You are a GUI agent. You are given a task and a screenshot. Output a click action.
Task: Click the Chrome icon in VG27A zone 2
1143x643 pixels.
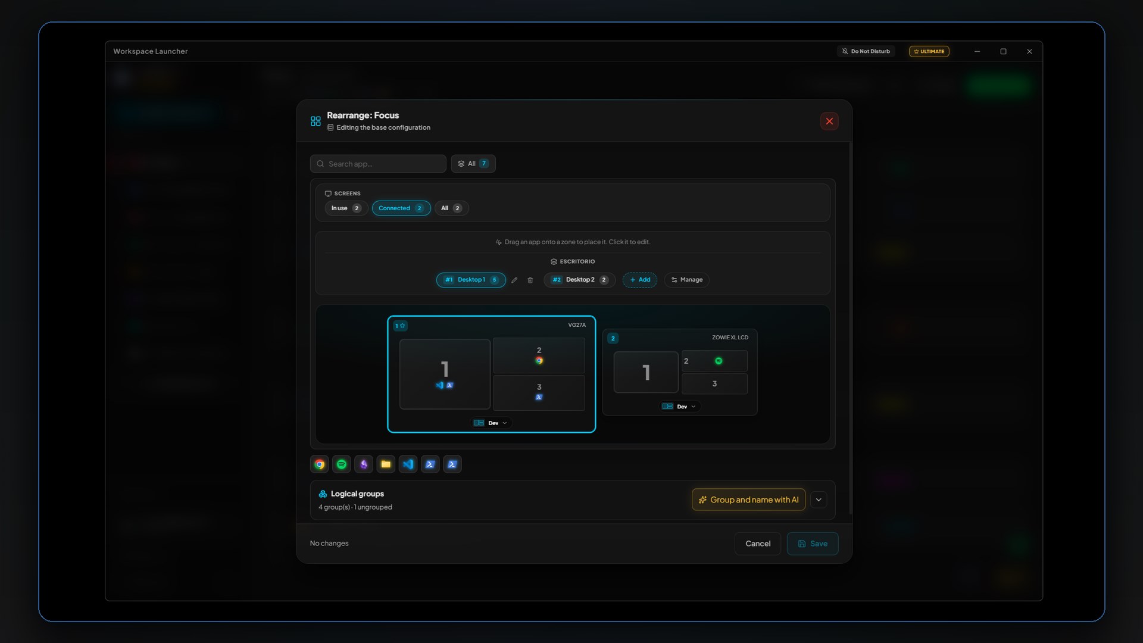click(x=539, y=361)
